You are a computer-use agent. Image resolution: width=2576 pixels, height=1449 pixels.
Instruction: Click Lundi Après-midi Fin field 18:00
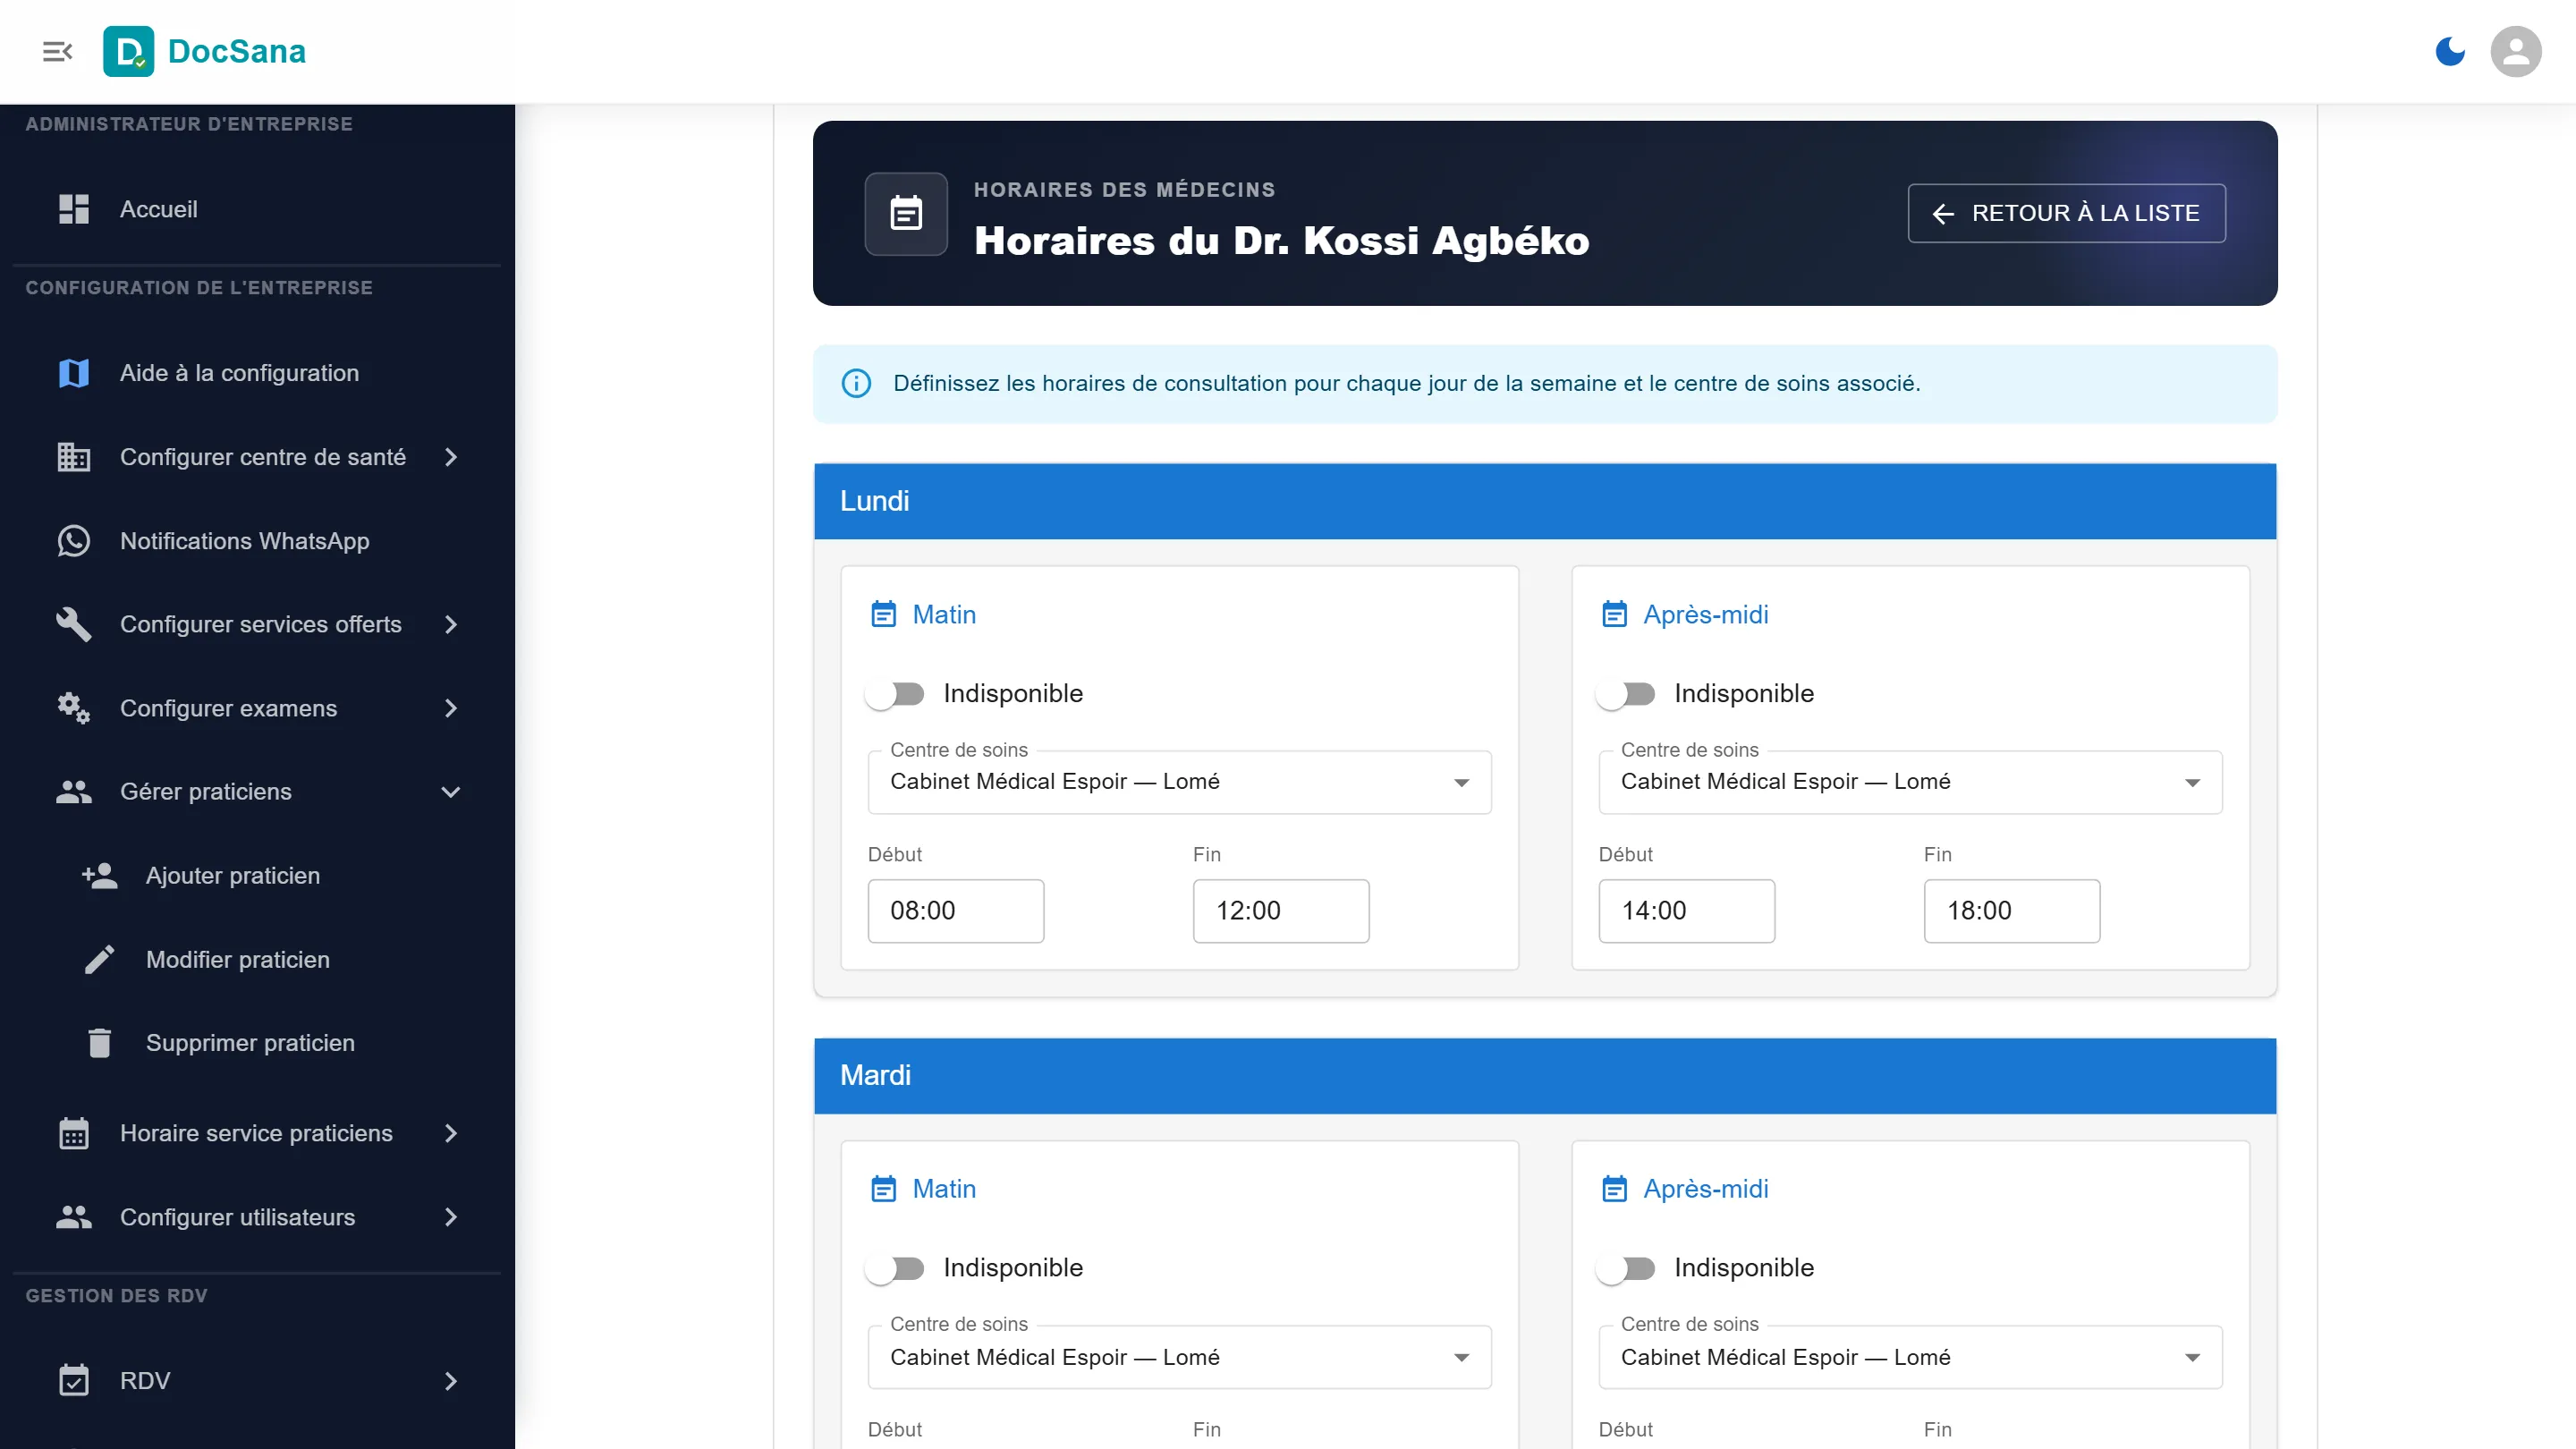point(2012,911)
